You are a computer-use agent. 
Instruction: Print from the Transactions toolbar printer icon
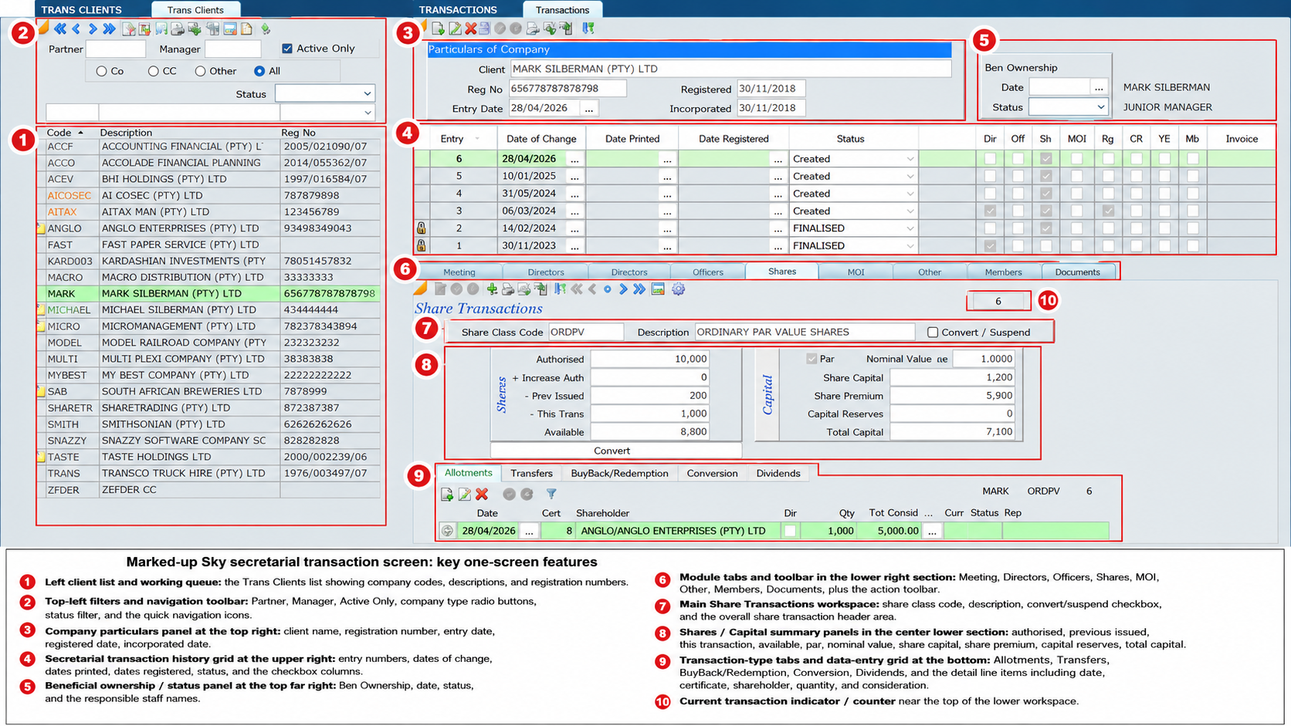pos(532,29)
